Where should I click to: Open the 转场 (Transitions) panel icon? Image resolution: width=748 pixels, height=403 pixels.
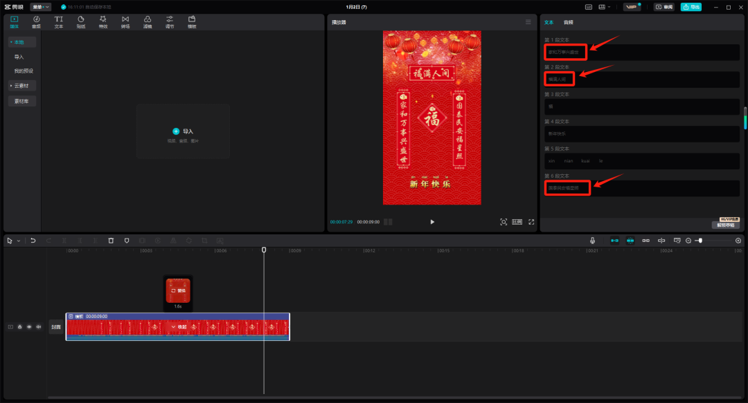[125, 22]
